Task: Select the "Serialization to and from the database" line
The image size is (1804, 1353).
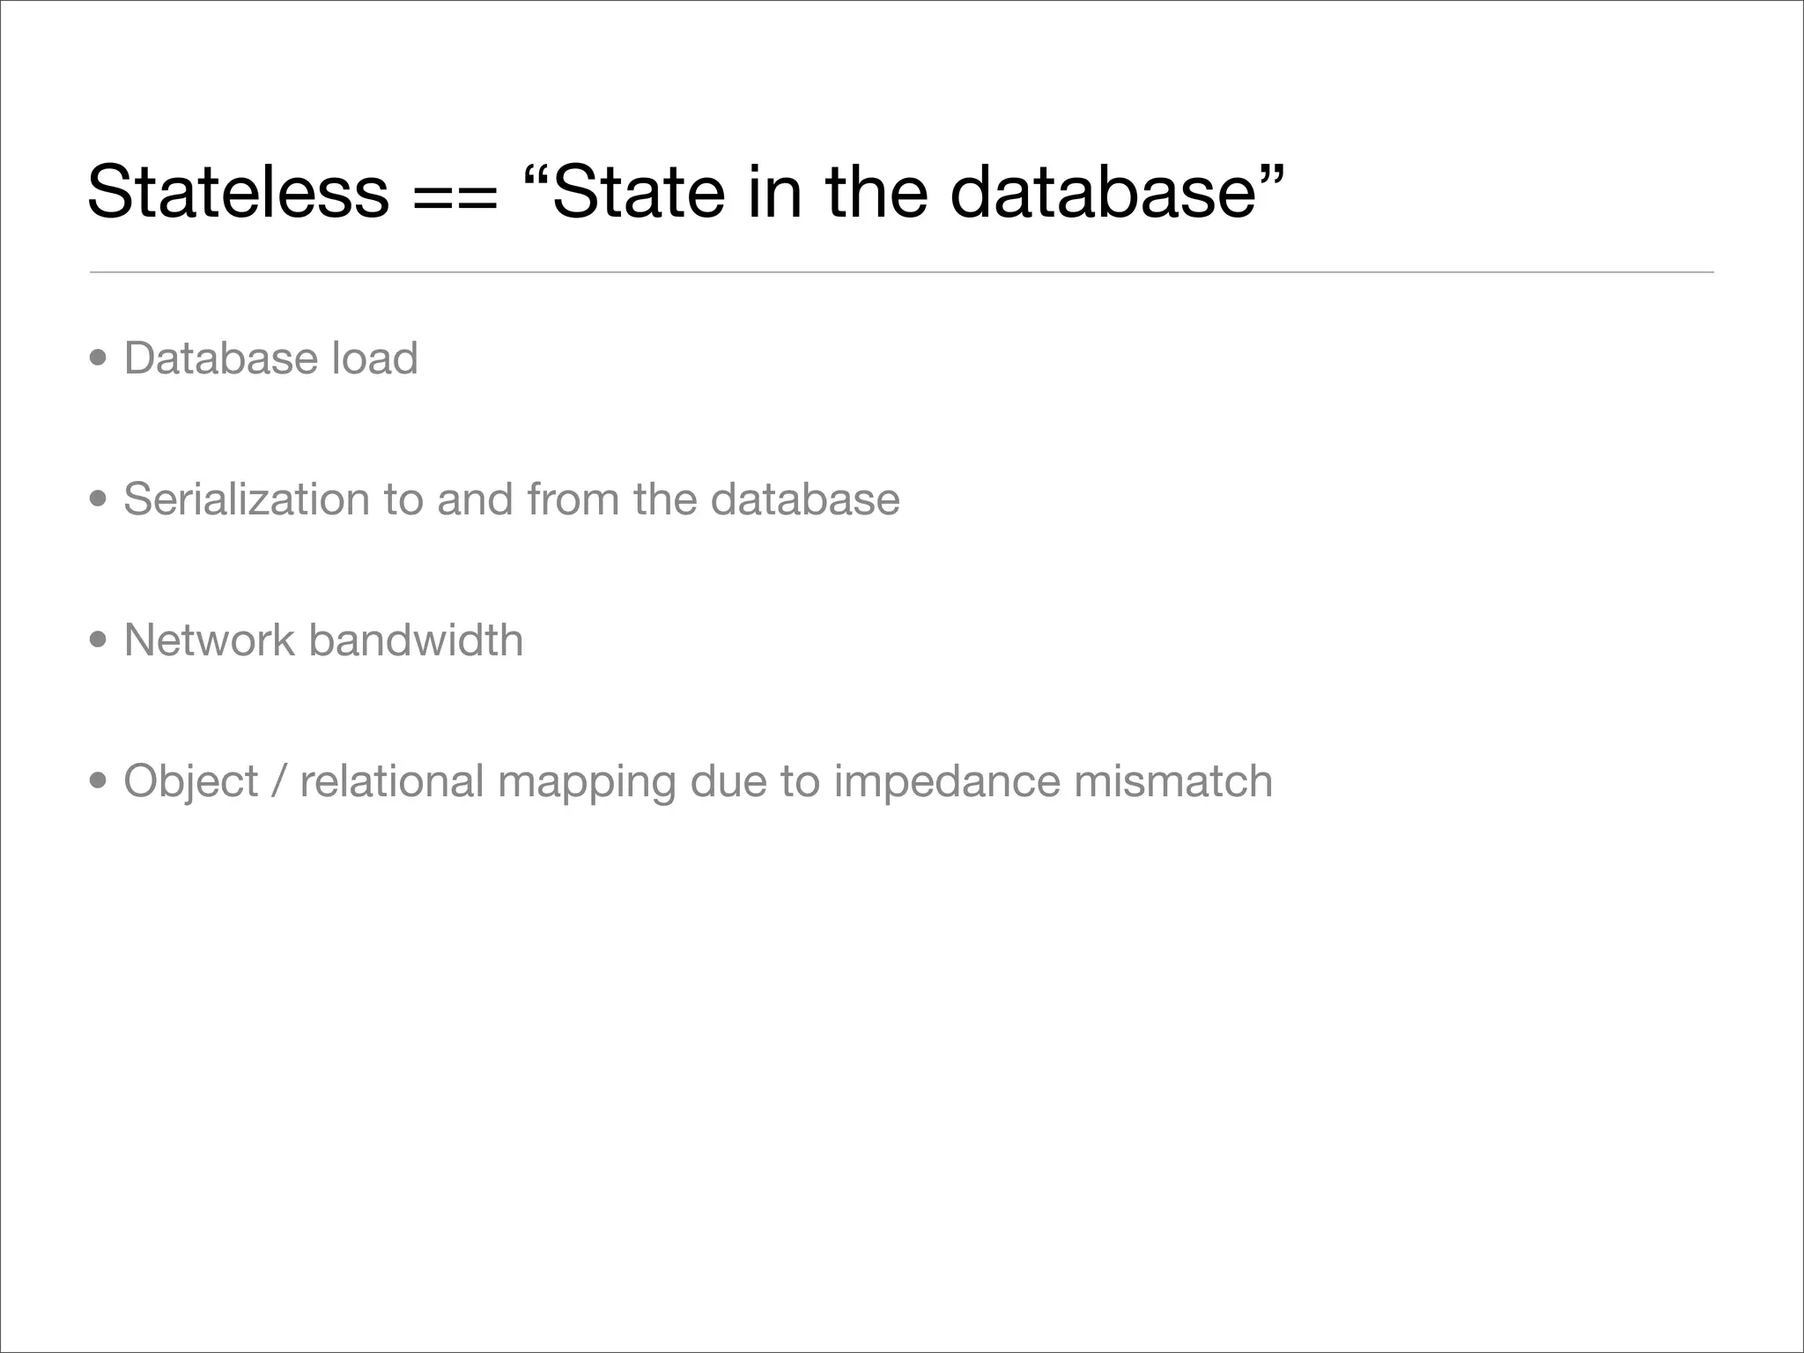Action: tap(511, 499)
